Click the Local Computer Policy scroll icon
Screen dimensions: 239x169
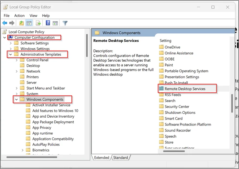5,32
